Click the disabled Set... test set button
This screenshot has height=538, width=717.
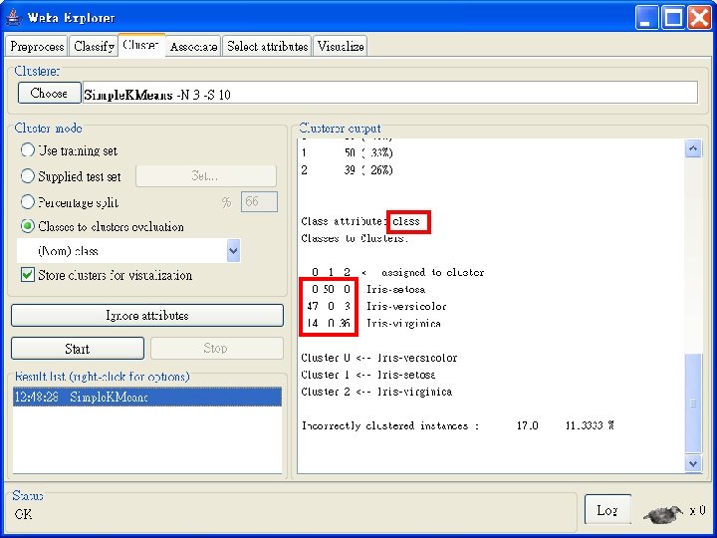click(x=206, y=176)
